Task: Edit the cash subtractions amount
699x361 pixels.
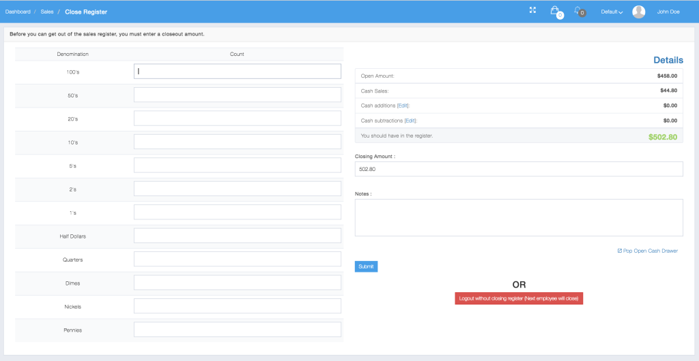Action: pyautogui.click(x=410, y=121)
